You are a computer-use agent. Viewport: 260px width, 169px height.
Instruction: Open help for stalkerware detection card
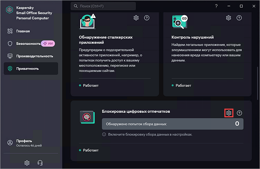coord(147,18)
